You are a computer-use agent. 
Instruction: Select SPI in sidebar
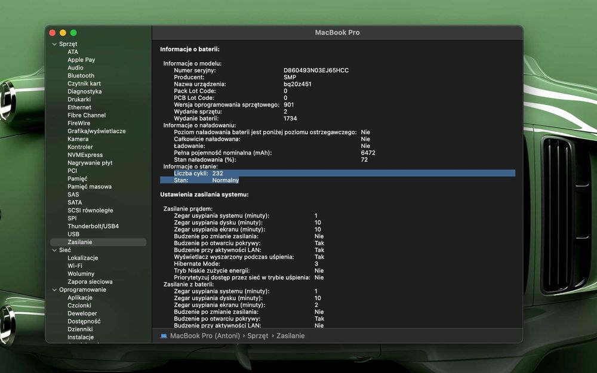click(x=72, y=218)
